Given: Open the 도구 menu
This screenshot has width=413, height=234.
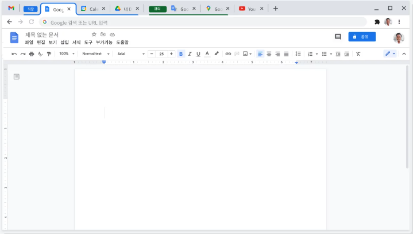Looking at the screenshot, I should click(88, 42).
